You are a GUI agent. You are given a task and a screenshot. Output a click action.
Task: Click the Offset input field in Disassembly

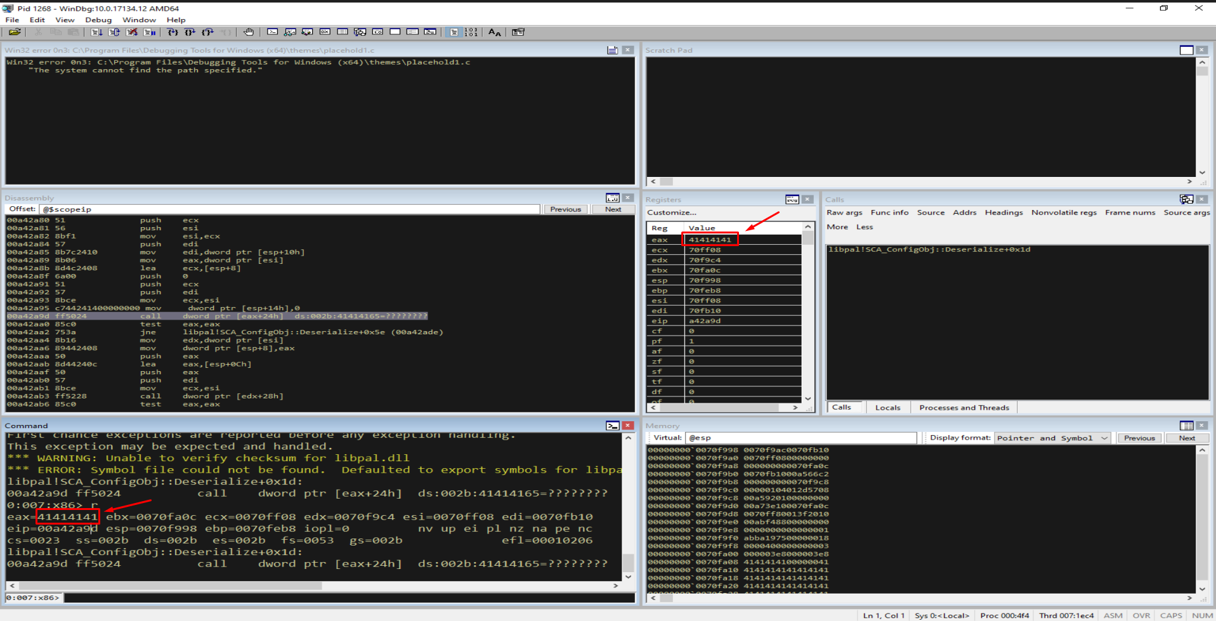tap(289, 209)
